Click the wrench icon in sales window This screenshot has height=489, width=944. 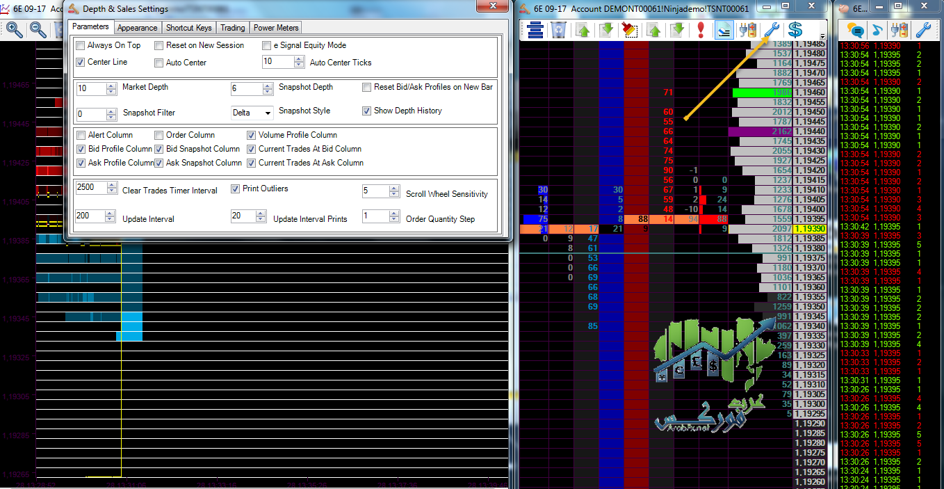tap(924, 30)
